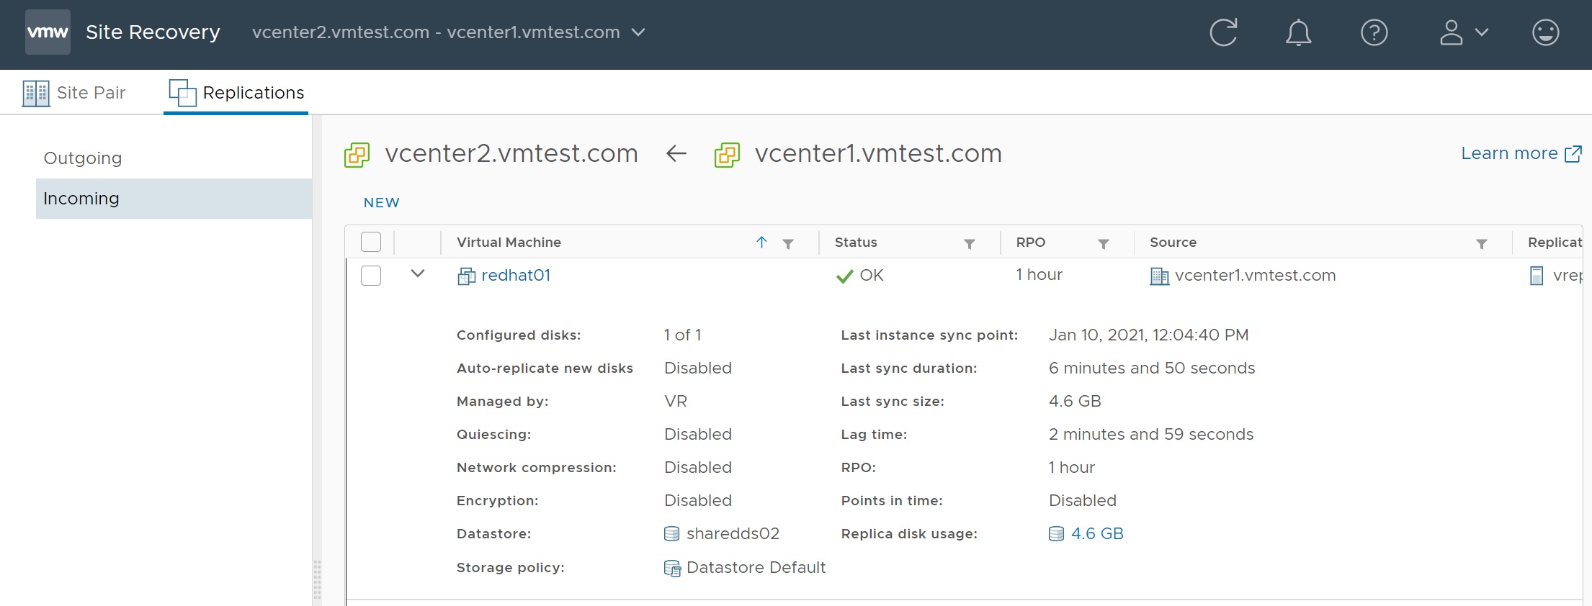Open the help question mark icon
Viewport: 1592px width, 606px height.
pos(1374,32)
